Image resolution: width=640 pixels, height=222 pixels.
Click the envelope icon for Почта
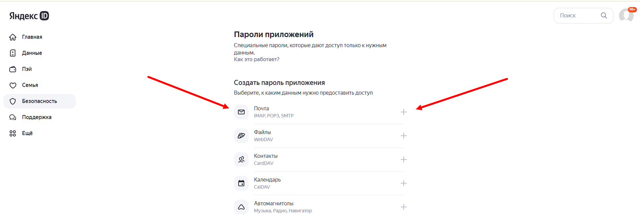pyautogui.click(x=241, y=112)
